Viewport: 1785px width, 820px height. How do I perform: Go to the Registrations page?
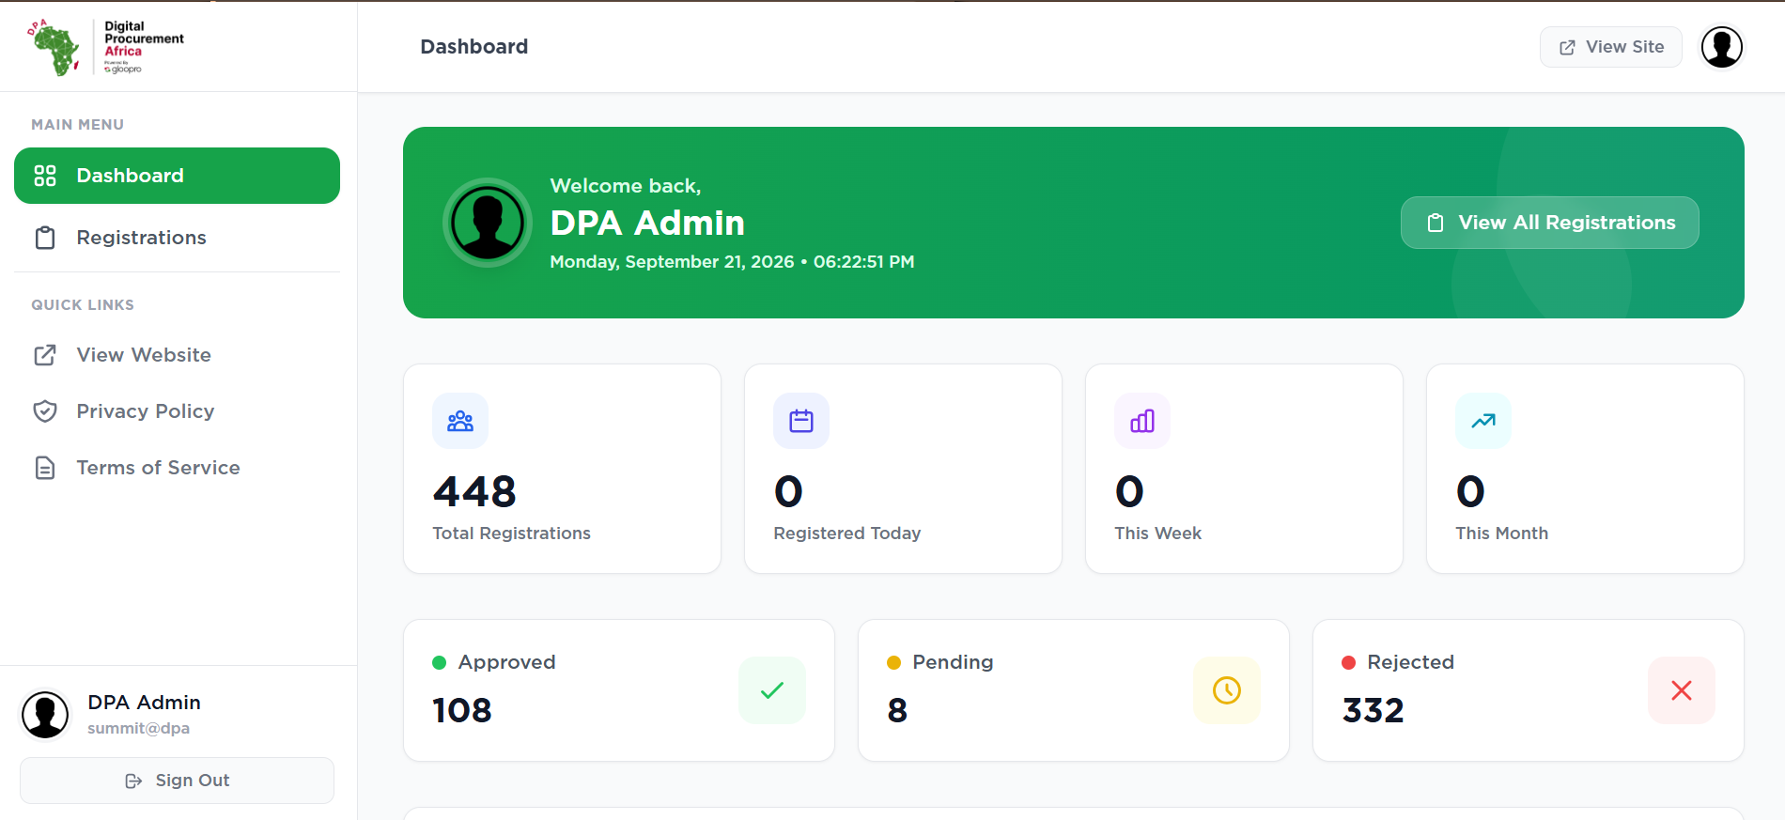click(x=177, y=238)
